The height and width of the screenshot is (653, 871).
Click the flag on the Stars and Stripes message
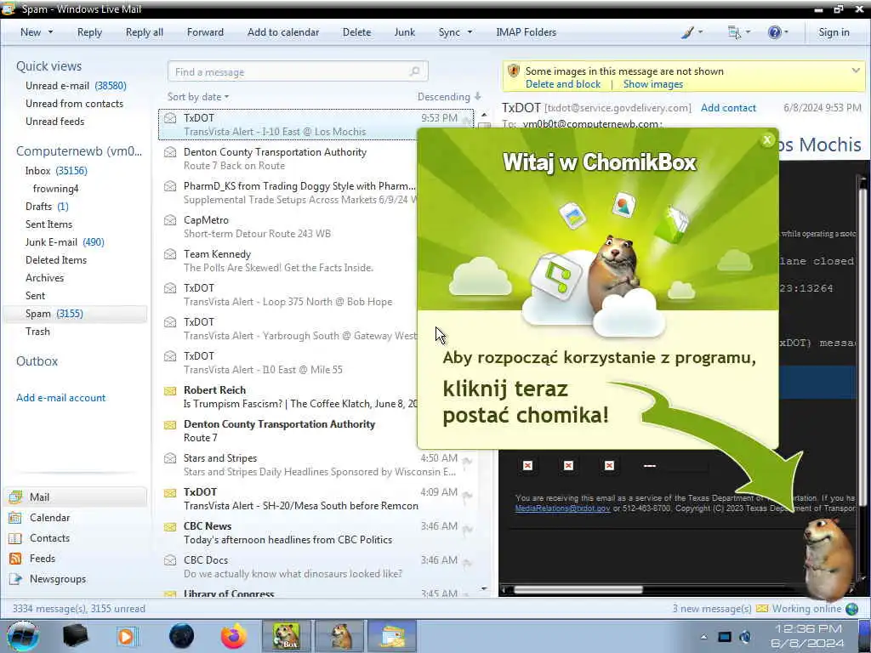click(467, 461)
